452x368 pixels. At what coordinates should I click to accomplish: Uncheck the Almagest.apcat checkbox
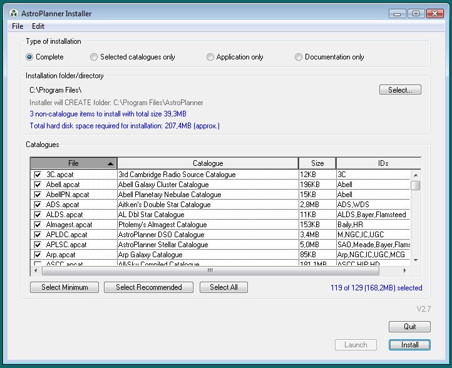[38, 225]
